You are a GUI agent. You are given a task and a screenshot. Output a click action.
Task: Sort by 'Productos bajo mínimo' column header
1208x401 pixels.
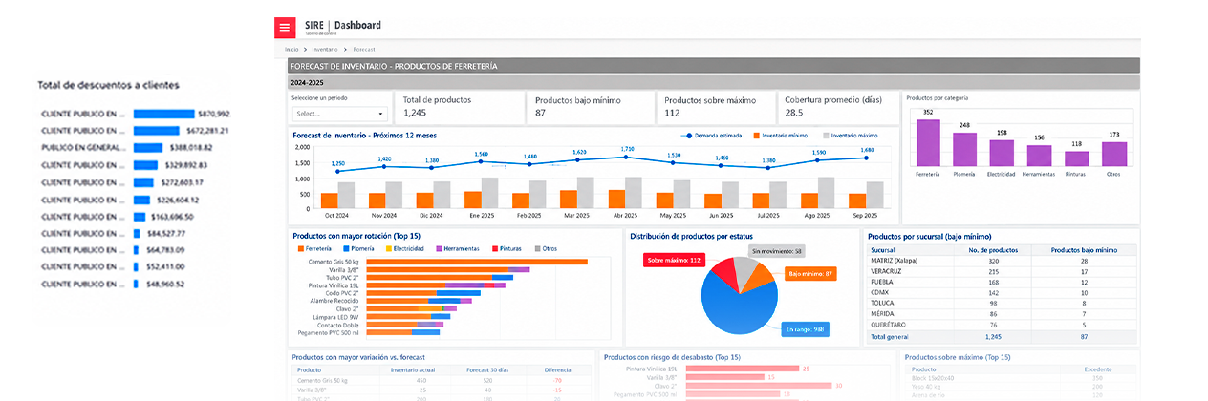click(1084, 249)
